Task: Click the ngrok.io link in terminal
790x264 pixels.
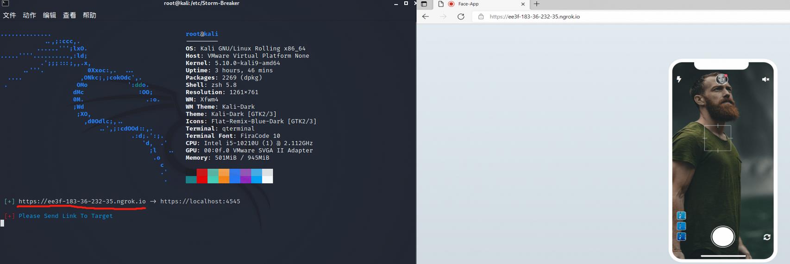Action: tap(82, 201)
